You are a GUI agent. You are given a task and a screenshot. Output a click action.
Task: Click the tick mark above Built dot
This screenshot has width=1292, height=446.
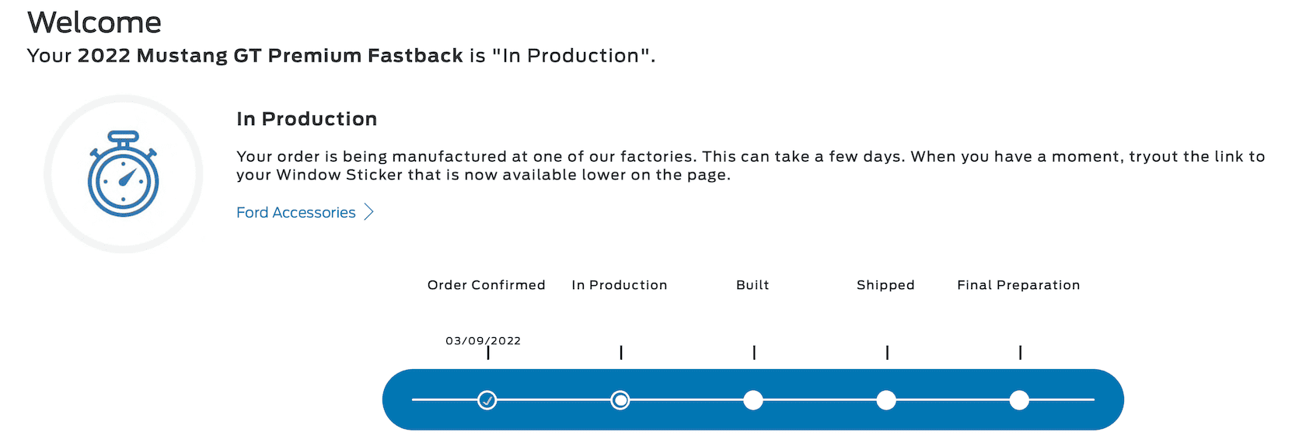point(754,353)
